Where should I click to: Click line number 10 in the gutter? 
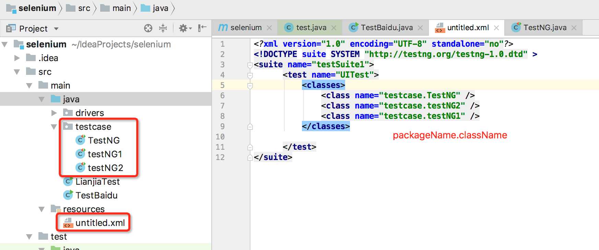[x=220, y=137]
